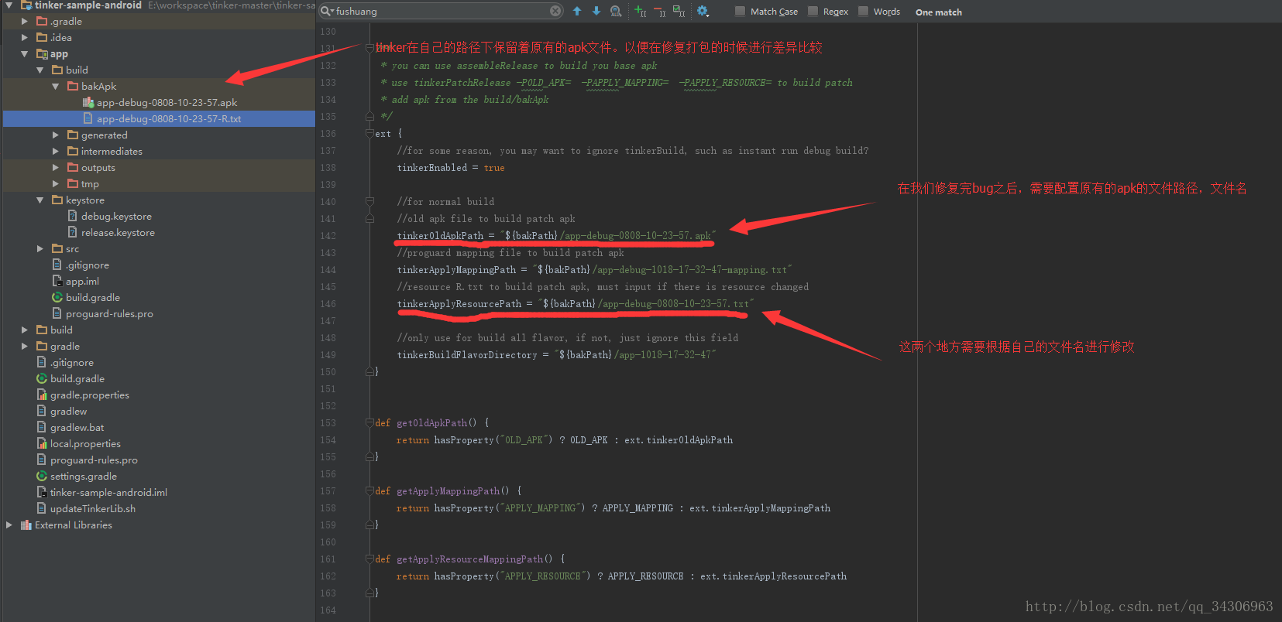Open the app build.gradle file
This screenshot has height=622, width=1282.
pos(93,297)
